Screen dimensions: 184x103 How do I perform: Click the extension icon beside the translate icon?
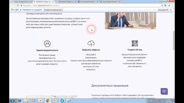point(169,5)
